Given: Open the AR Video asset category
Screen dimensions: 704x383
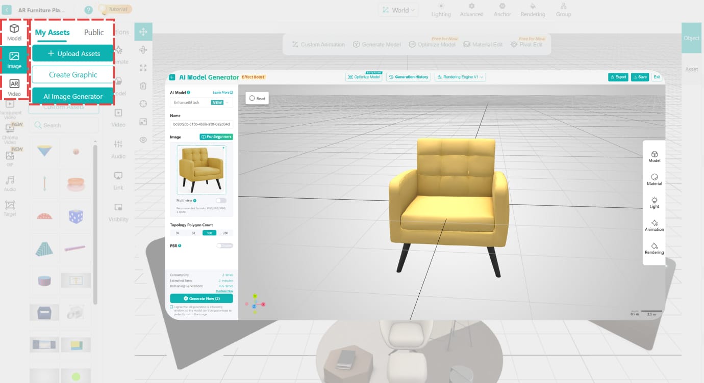Looking at the screenshot, I should click(x=14, y=88).
